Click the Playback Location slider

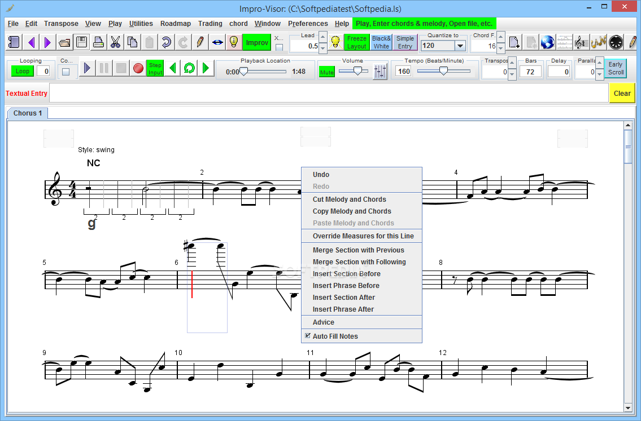pyautogui.click(x=264, y=72)
